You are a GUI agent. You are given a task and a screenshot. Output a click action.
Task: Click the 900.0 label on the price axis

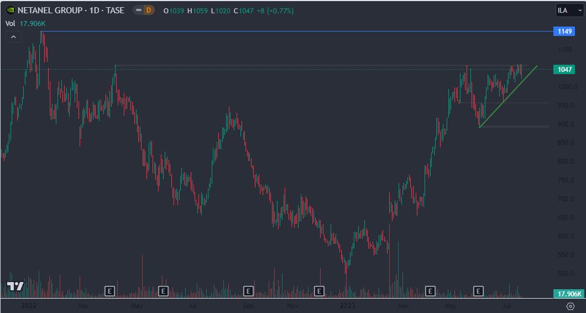(x=566, y=124)
